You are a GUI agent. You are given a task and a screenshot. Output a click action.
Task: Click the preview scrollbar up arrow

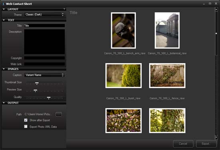(x=216, y=10)
